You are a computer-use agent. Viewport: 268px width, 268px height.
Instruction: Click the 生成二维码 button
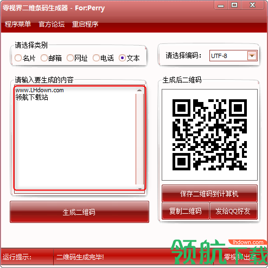[x=79, y=212]
